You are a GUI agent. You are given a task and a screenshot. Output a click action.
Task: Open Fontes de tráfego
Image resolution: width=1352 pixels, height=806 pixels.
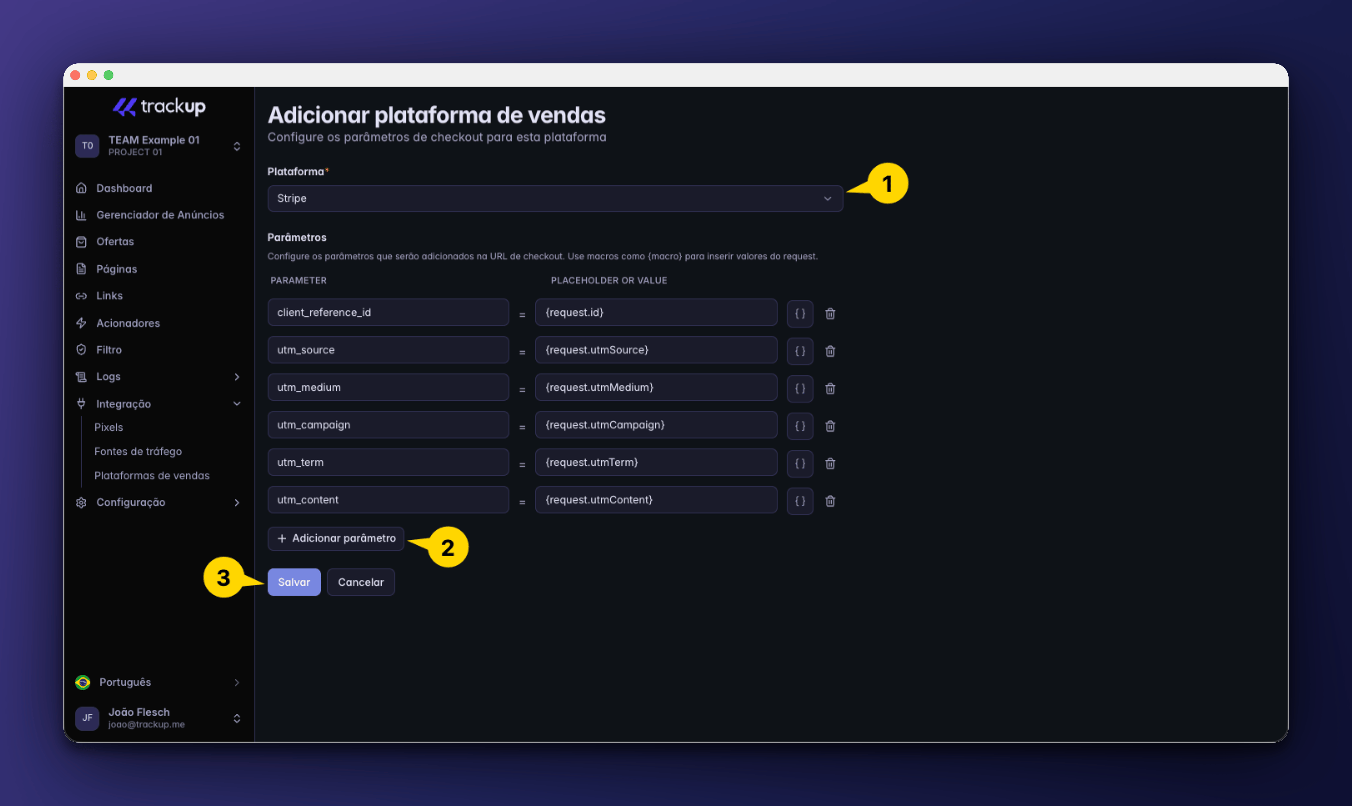(138, 452)
